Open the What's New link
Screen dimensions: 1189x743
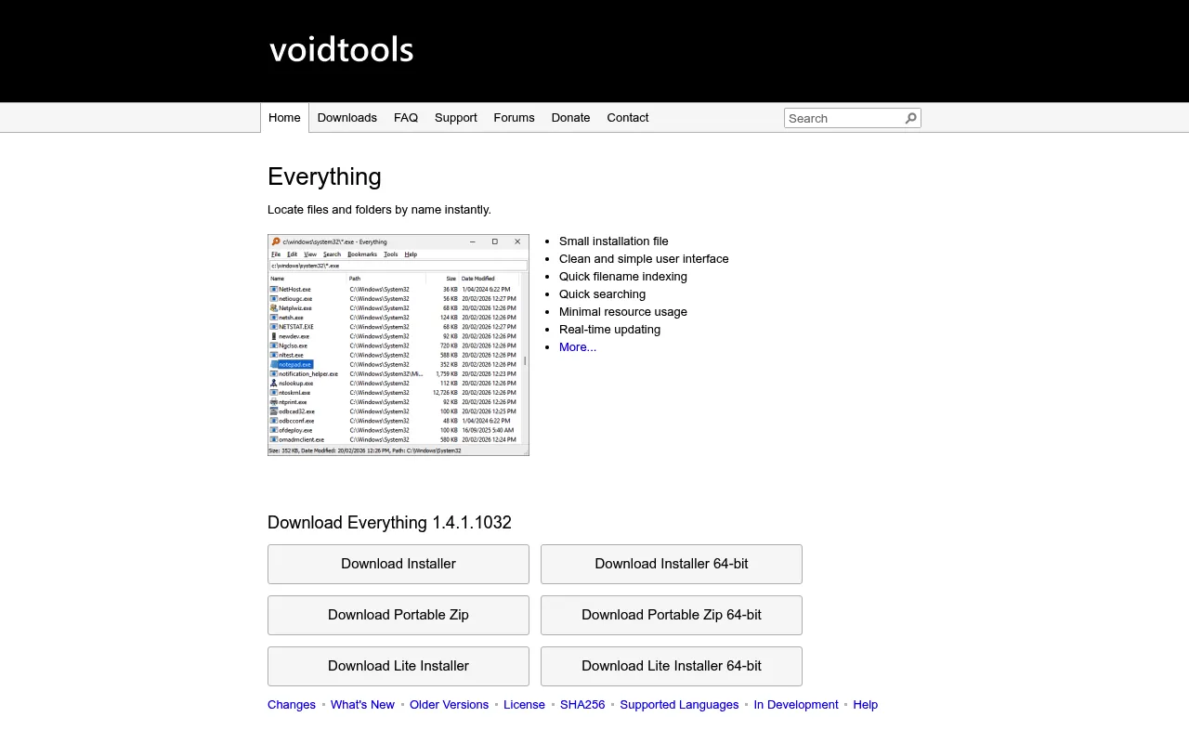coord(362,705)
